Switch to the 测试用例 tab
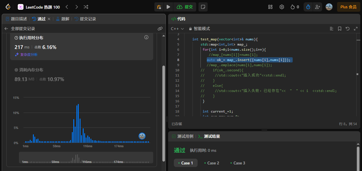The image size is (362, 171). click(x=183, y=136)
